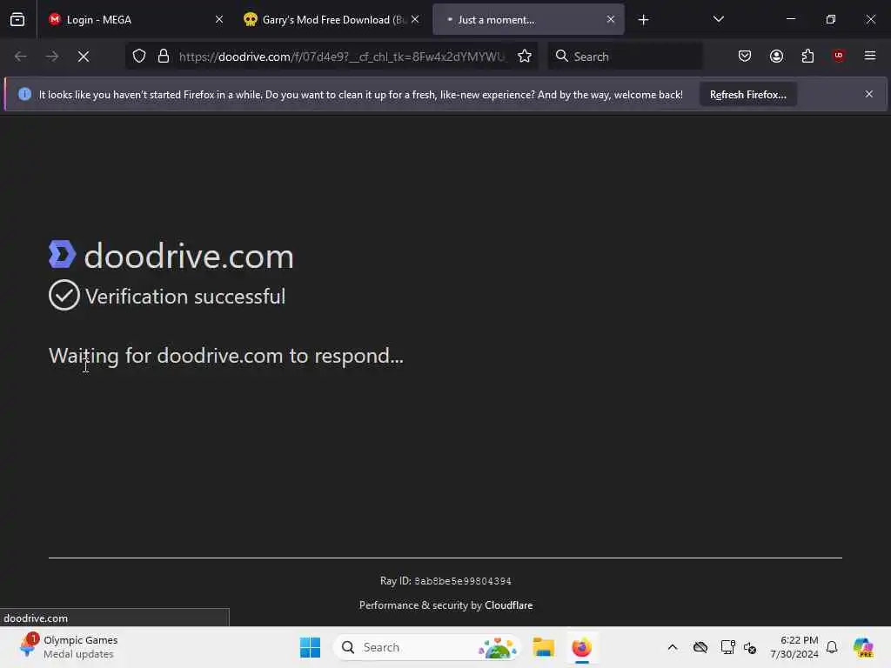Image resolution: width=891 pixels, height=668 pixels.
Task: Click the muted volume tray icon
Action: (750, 647)
